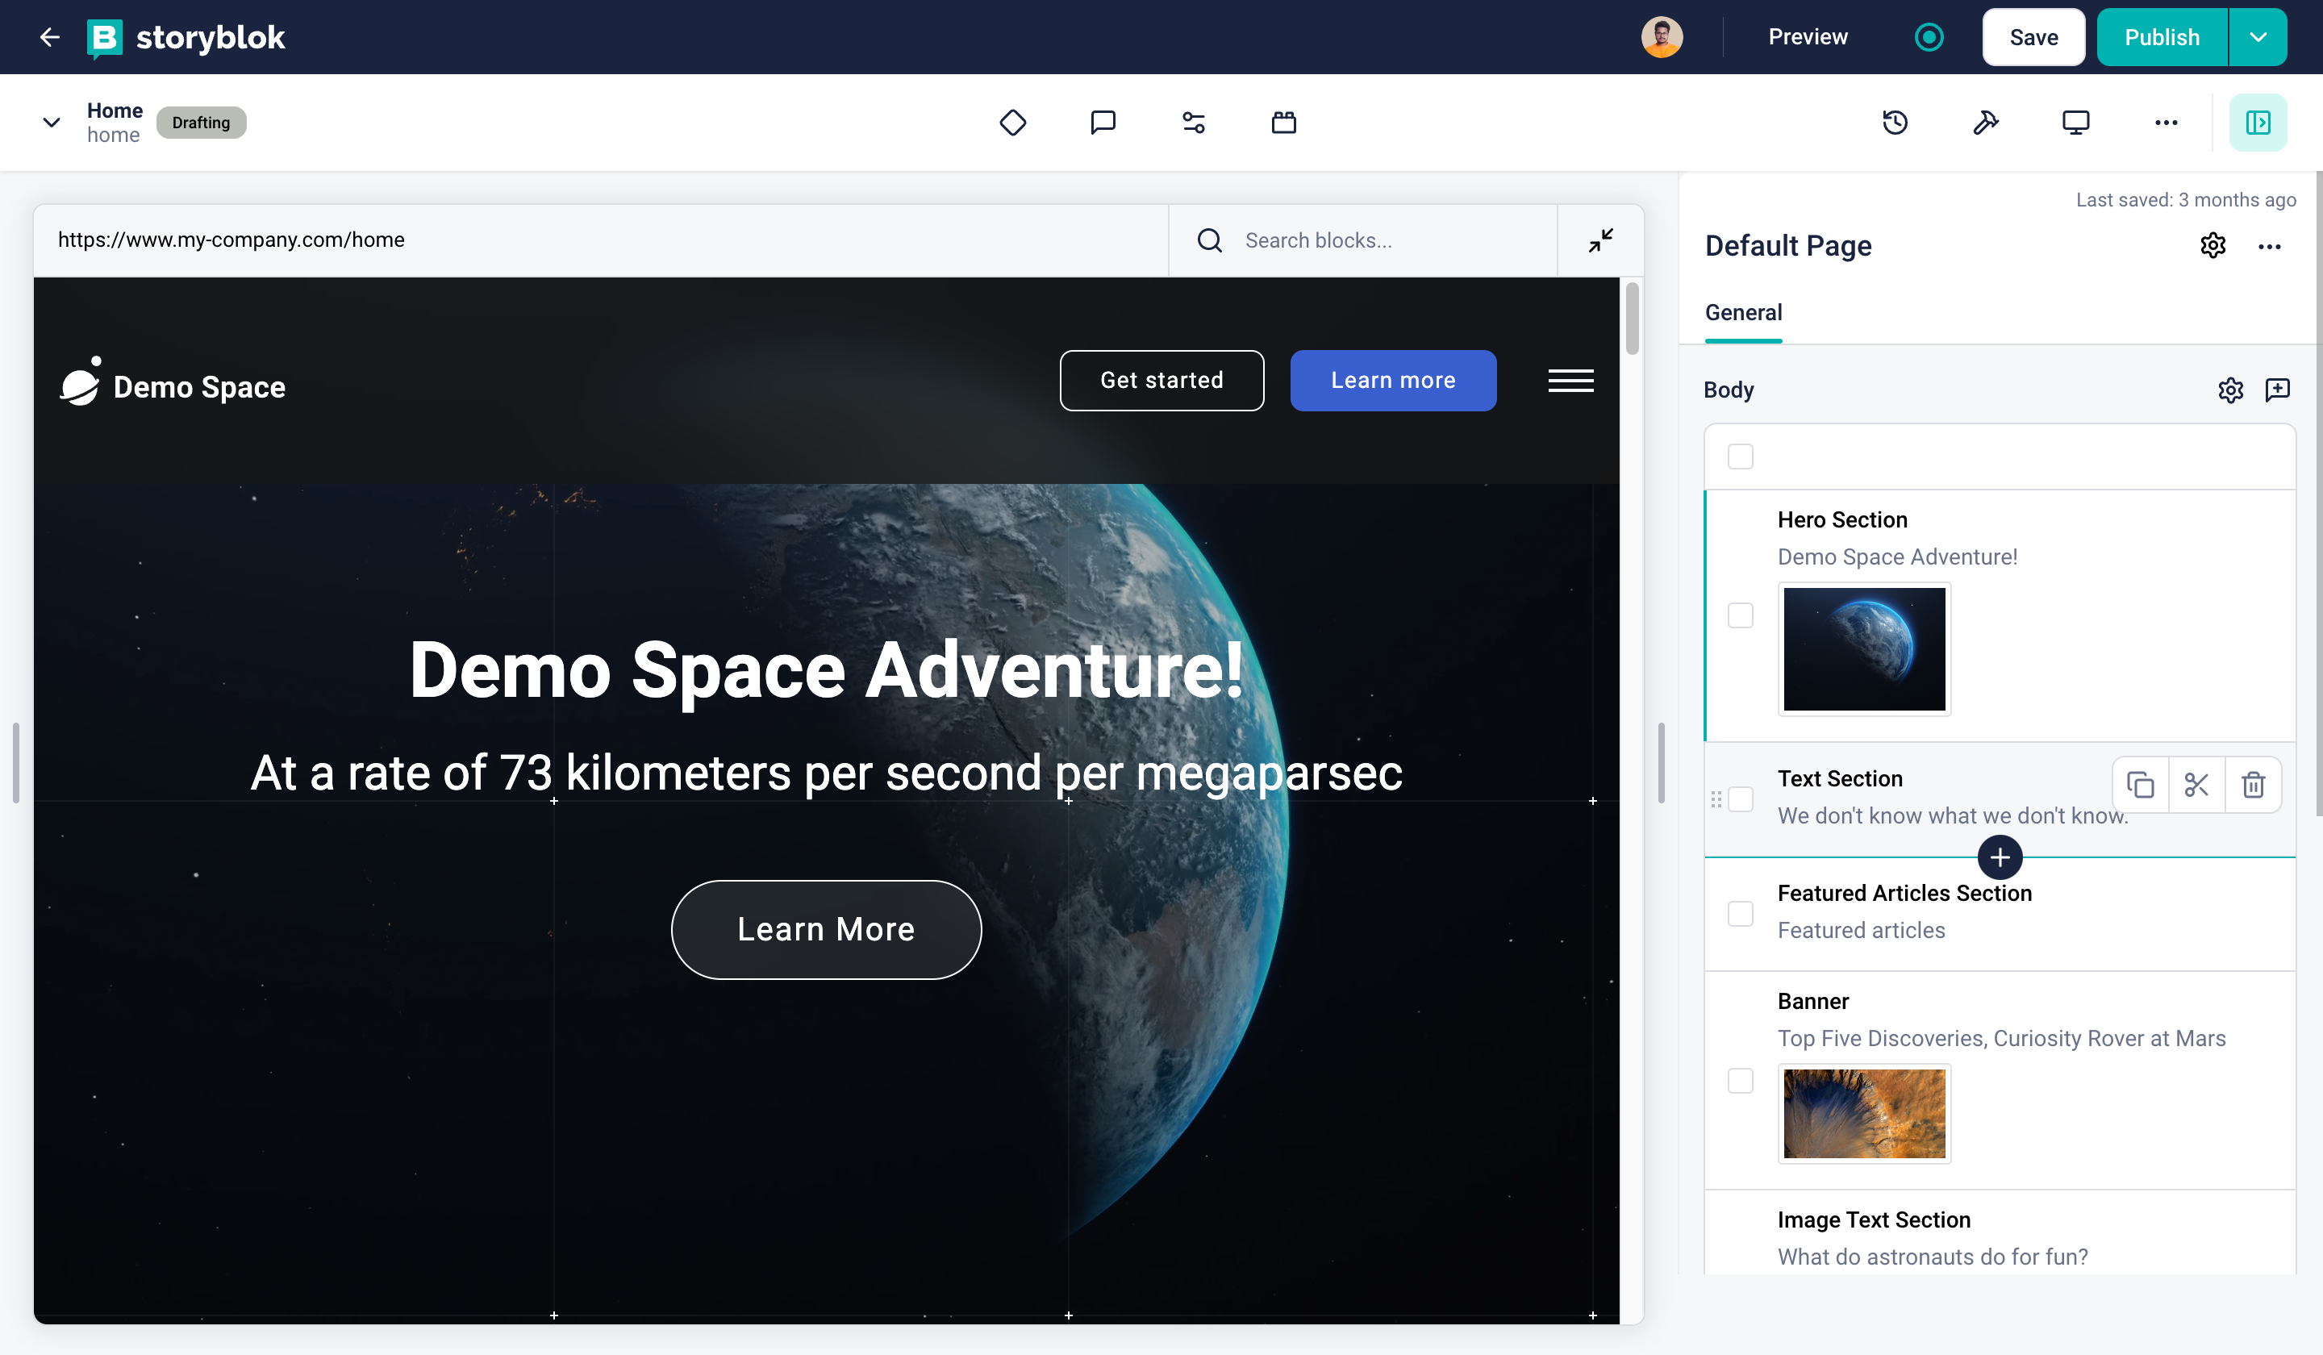This screenshot has width=2323, height=1355.
Task: Toggle the select-all blocks checkbox
Action: [x=1740, y=457]
